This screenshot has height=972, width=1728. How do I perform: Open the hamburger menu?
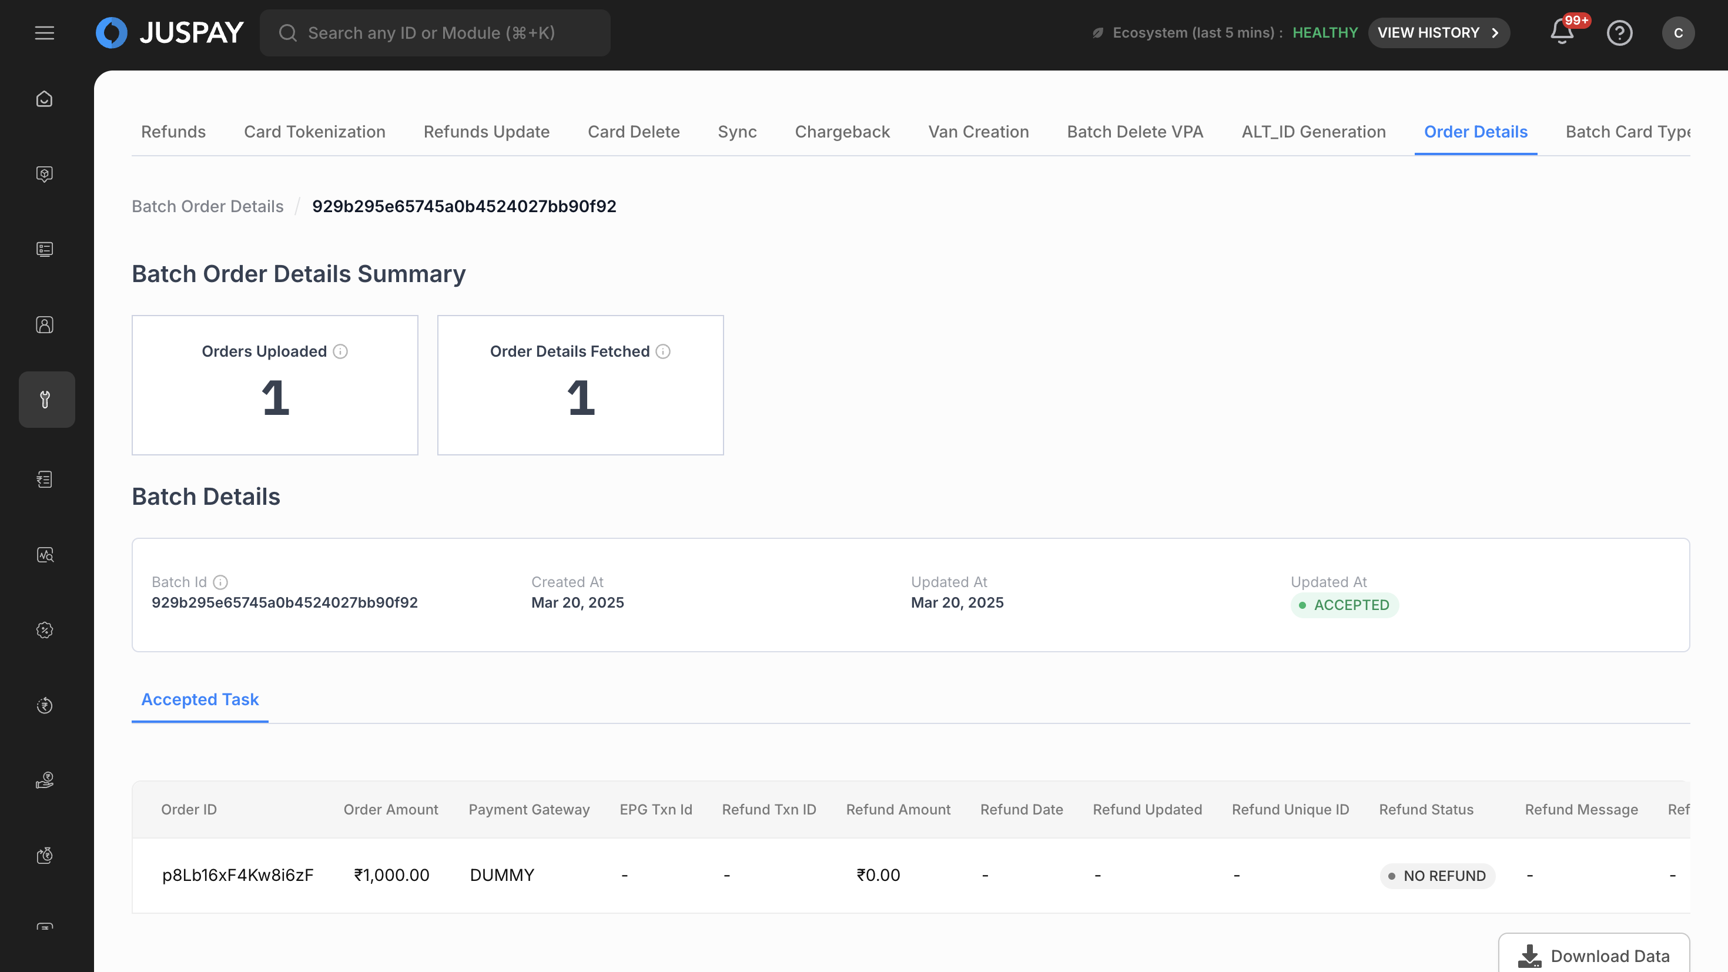click(x=44, y=33)
